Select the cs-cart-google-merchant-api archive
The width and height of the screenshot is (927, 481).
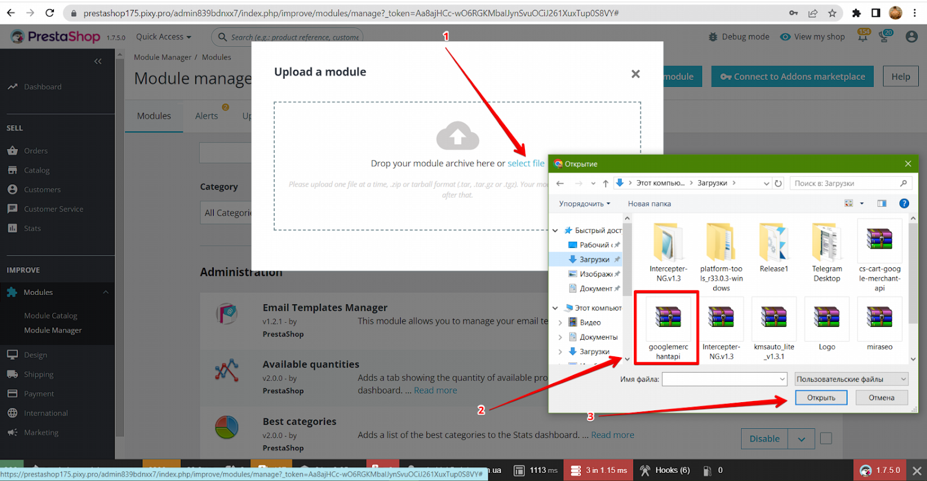click(879, 256)
